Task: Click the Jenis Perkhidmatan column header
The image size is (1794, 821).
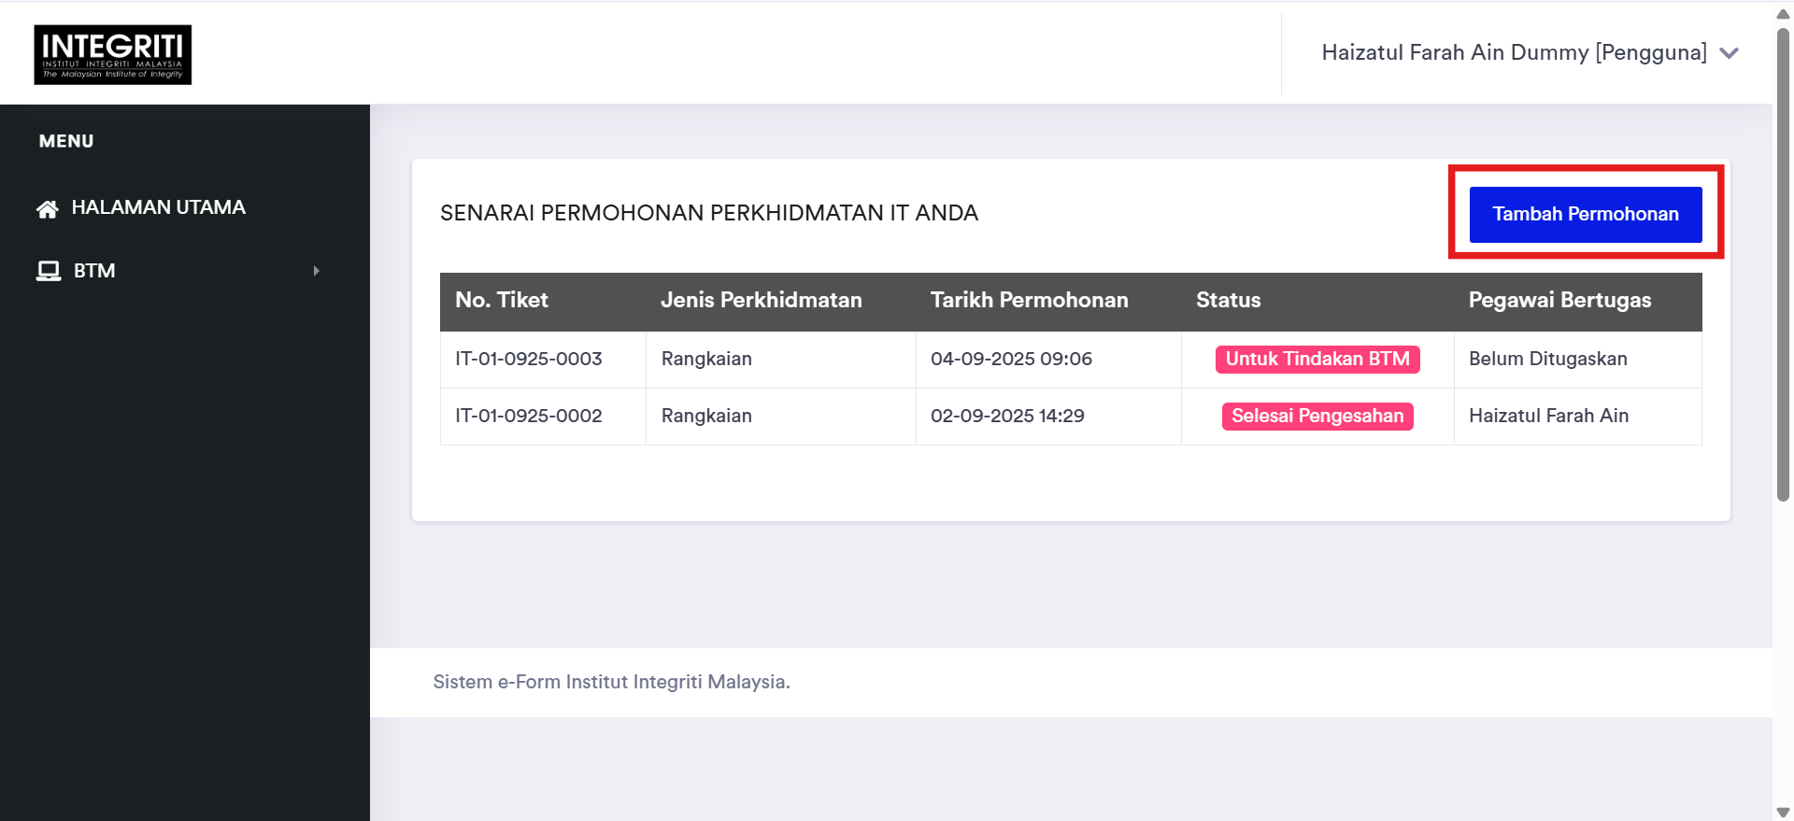Action: (762, 301)
